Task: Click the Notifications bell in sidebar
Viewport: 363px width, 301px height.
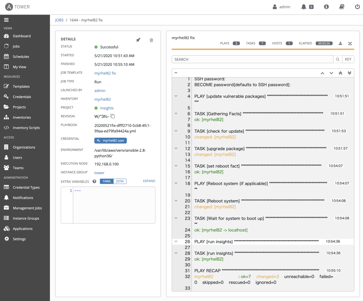Action: [x=6, y=198]
